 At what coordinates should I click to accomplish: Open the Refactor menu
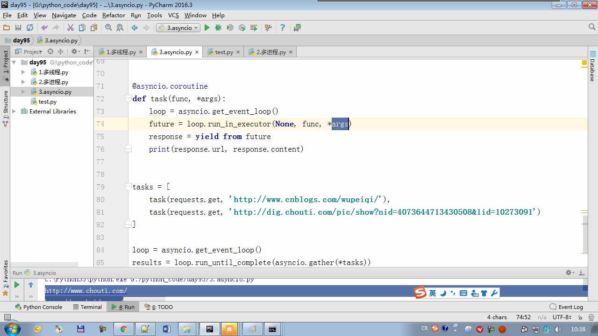(114, 15)
